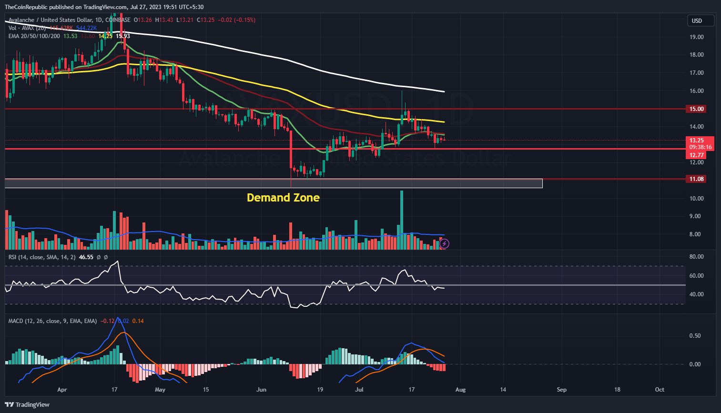Click the Aug label on time axis
The width and height of the screenshot is (721, 413).
pos(460,390)
